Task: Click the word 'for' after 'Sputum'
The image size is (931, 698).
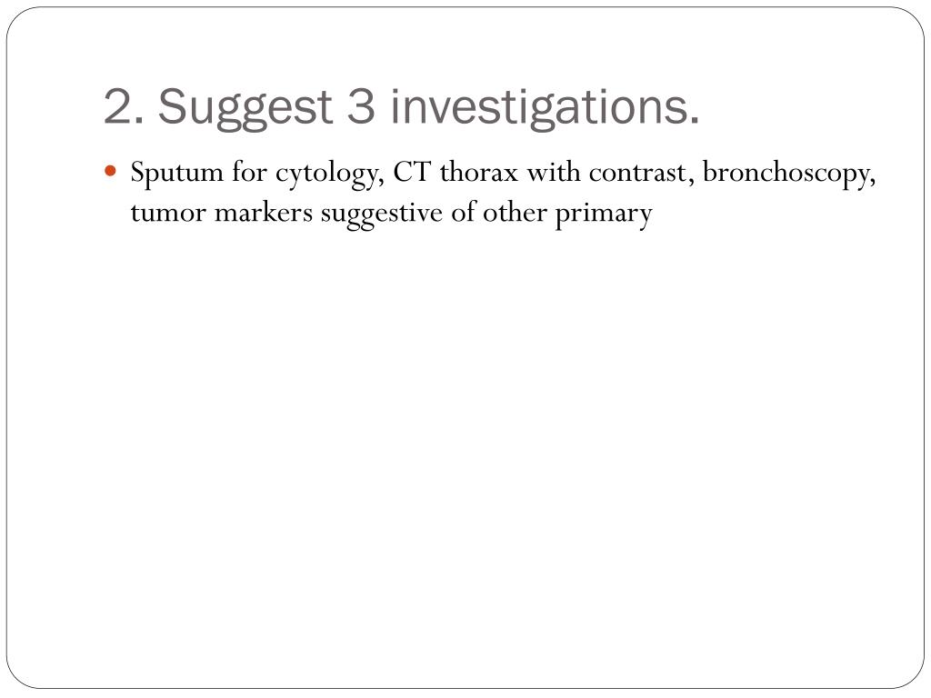Action: coord(249,172)
